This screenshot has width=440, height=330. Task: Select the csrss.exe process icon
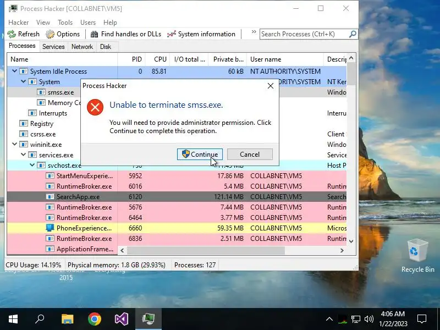(23, 134)
